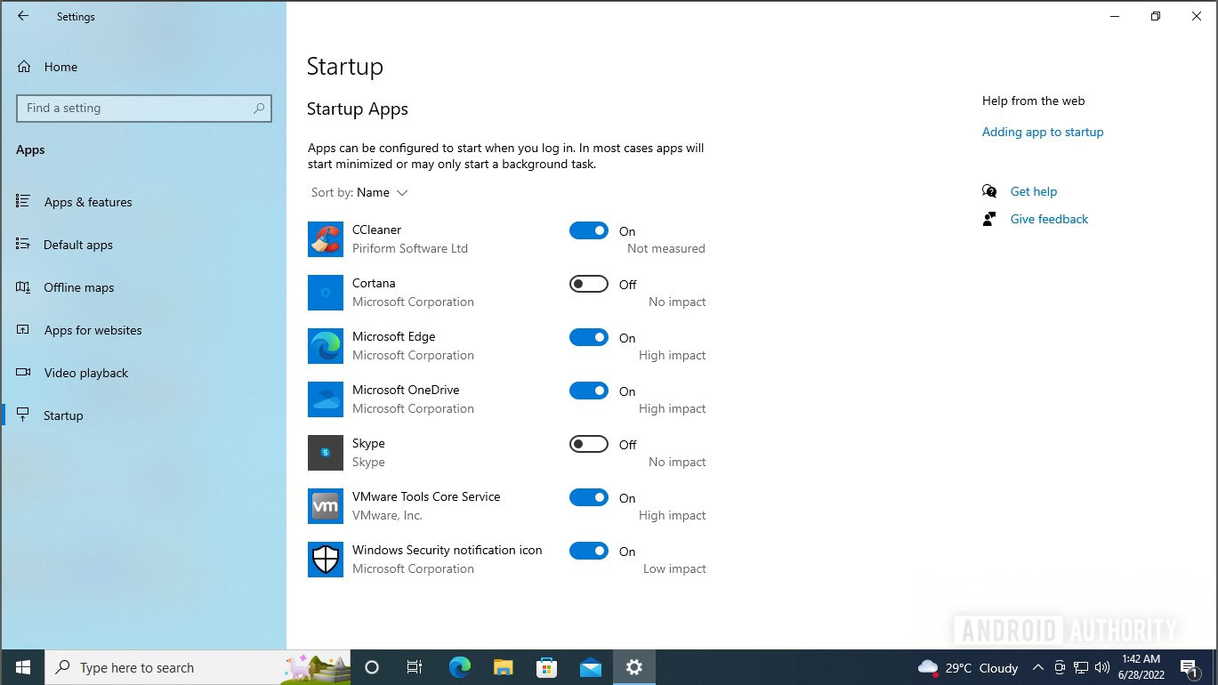The image size is (1218, 685).
Task: Click the CCleaner app icon
Action: [326, 239]
